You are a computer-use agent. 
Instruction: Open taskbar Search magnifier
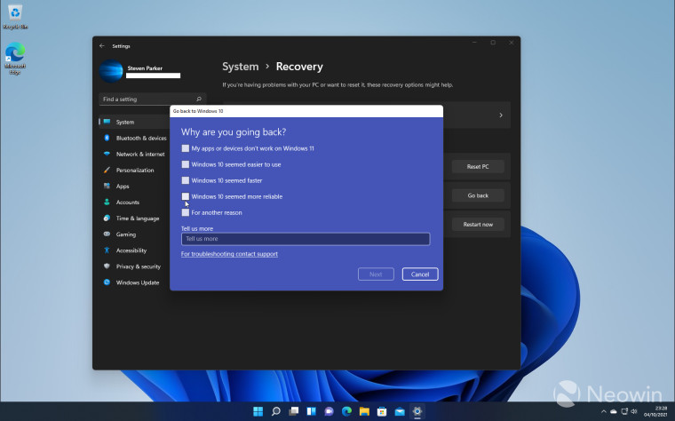point(276,411)
